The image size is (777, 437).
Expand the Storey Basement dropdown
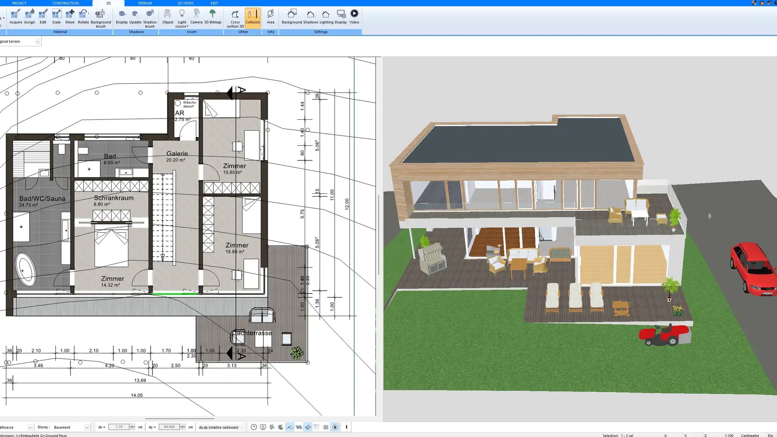(87, 427)
